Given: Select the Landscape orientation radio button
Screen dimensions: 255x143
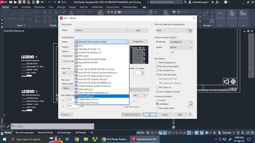Looking at the screenshot, I should coord(157,104).
